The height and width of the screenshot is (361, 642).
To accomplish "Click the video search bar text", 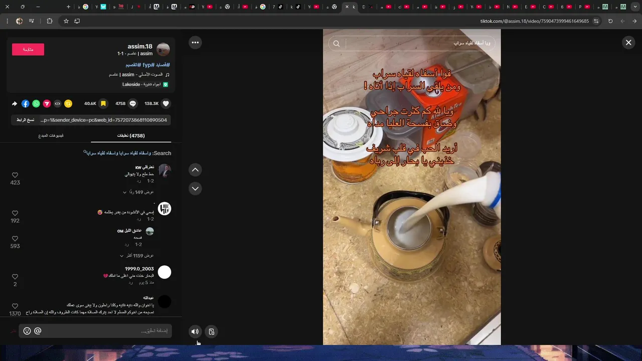I will coord(472,44).
